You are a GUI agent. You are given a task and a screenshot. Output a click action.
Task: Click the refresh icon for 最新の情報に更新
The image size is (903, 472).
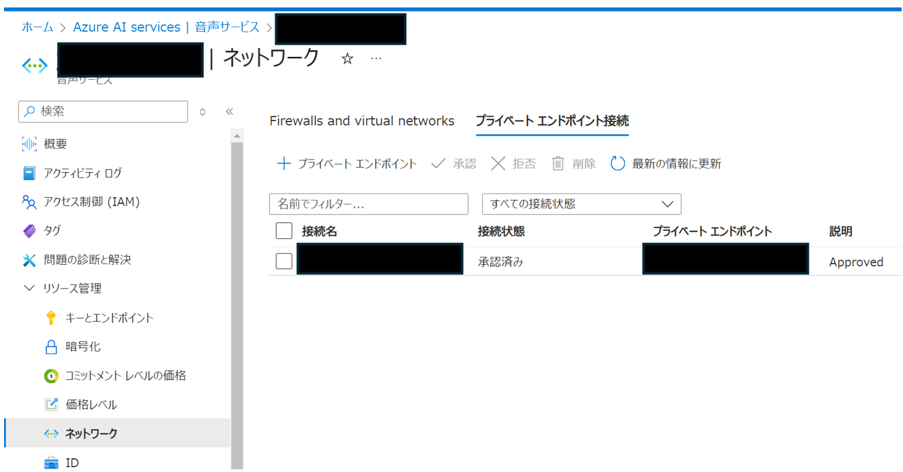(x=618, y=164)
